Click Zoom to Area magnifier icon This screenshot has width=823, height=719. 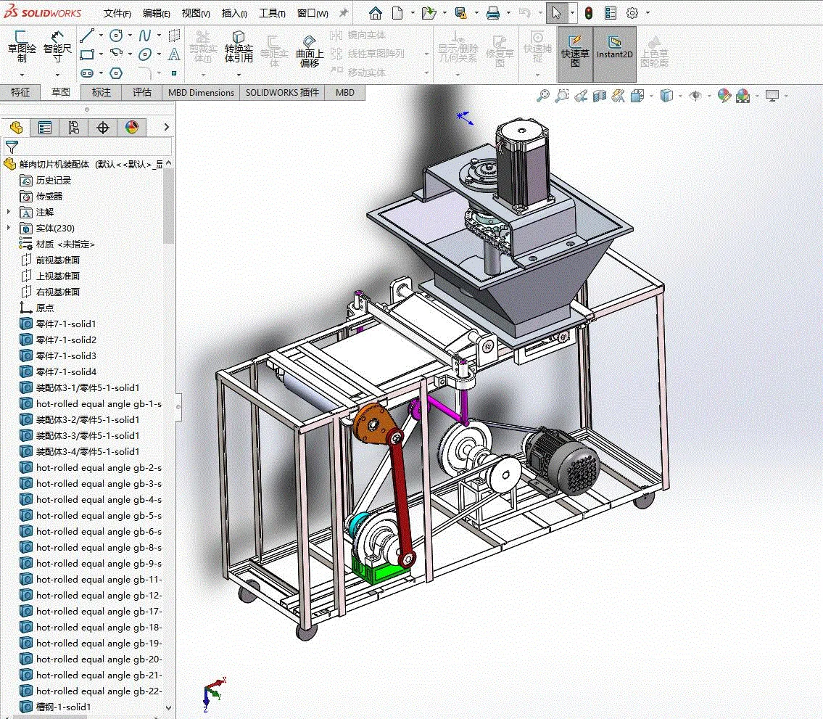pyautogui.click(x=562, y=96)
